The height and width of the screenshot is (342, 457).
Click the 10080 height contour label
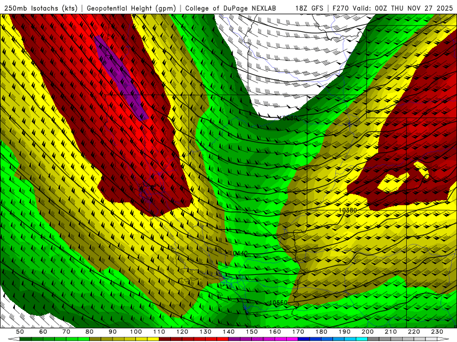tap(288, 118)
